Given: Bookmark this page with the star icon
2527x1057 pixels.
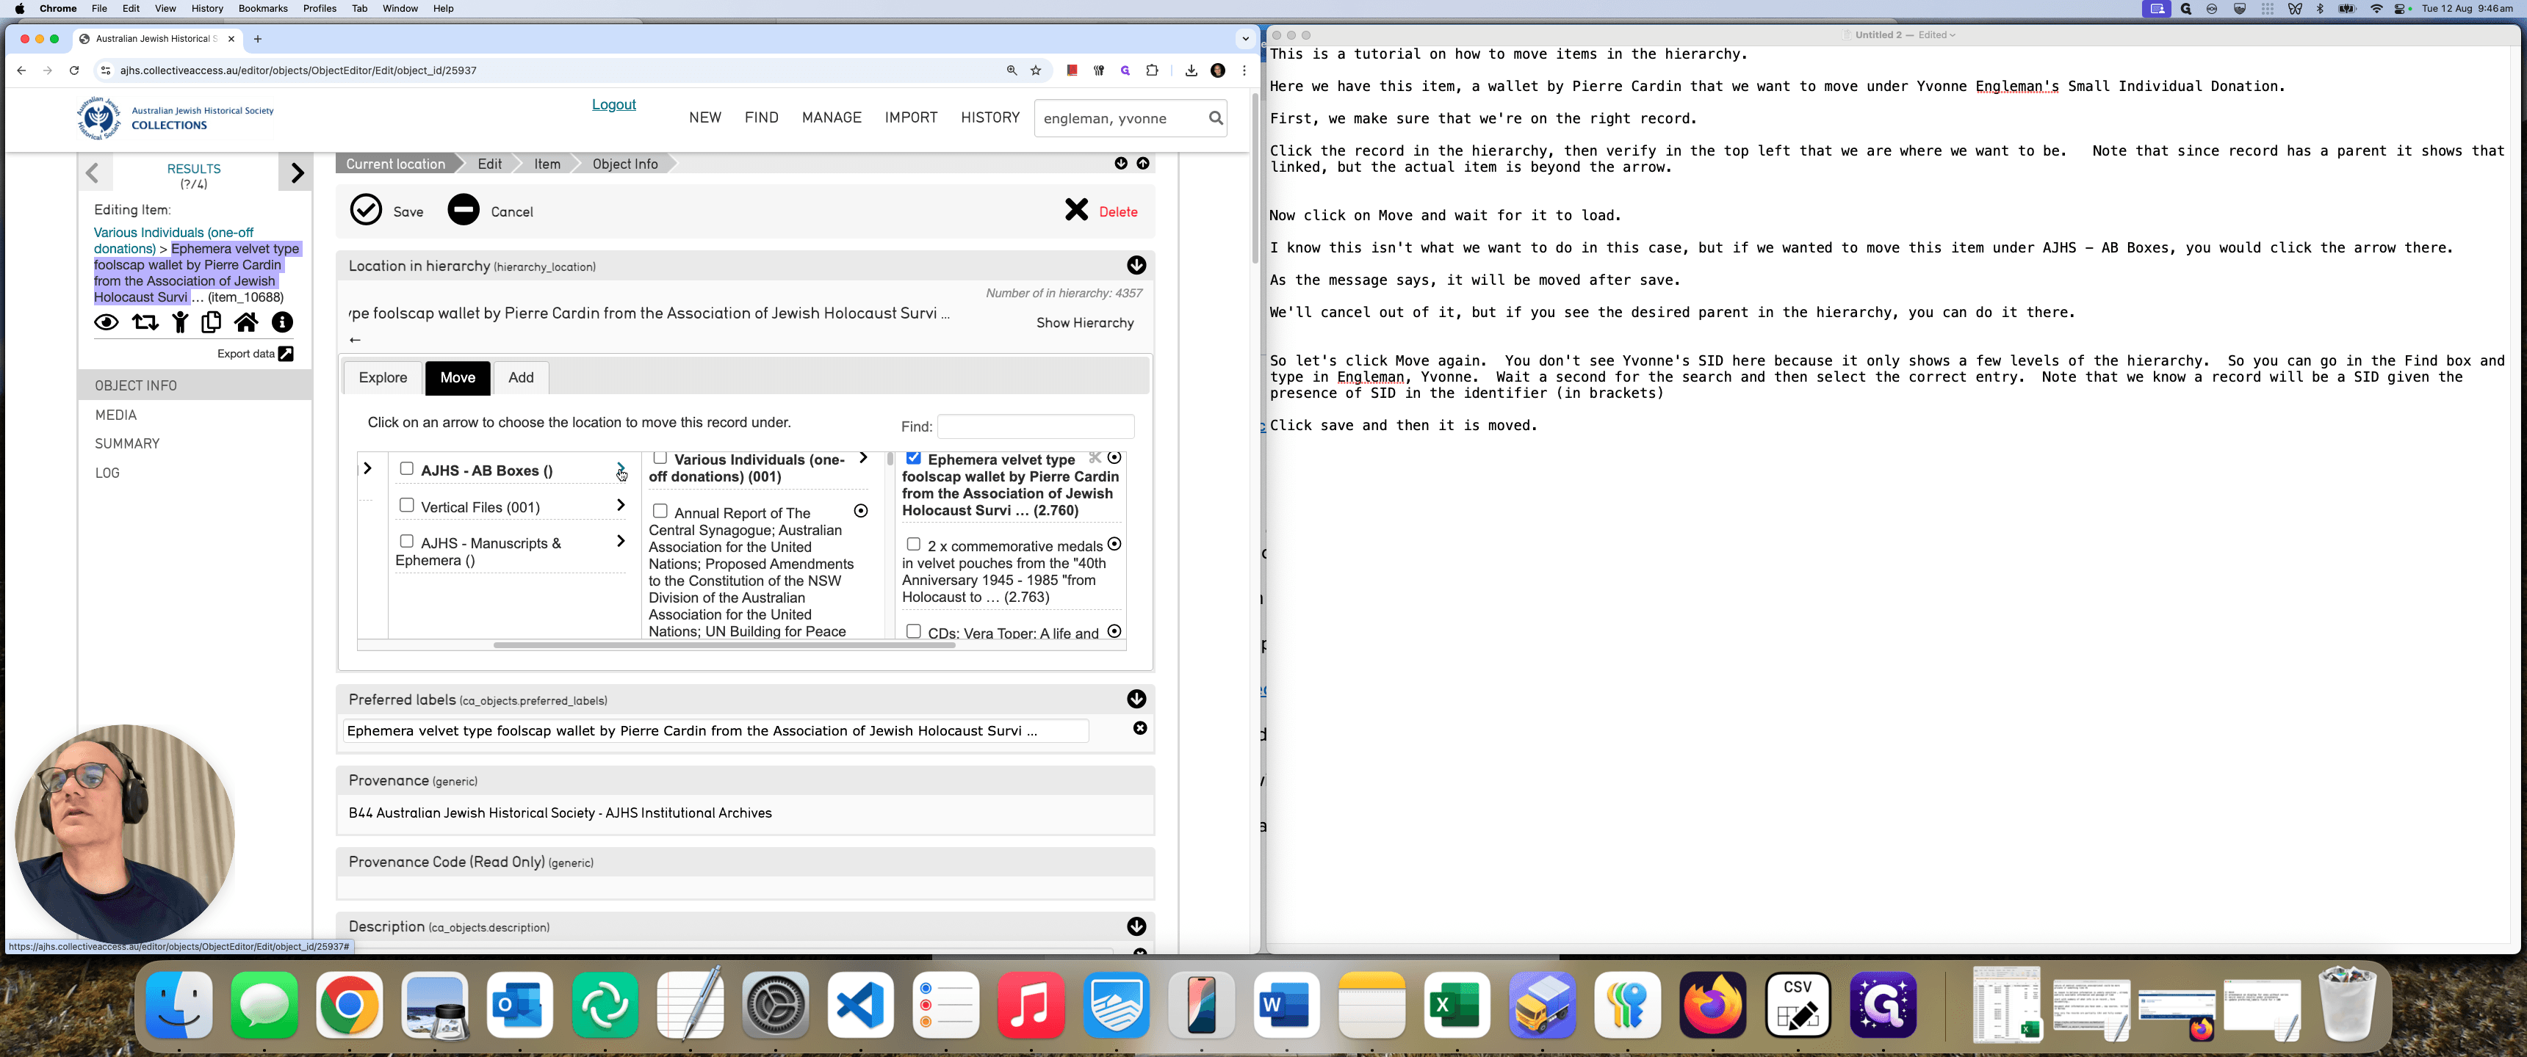Looking at the screenshot, I should pos(1036,70).
